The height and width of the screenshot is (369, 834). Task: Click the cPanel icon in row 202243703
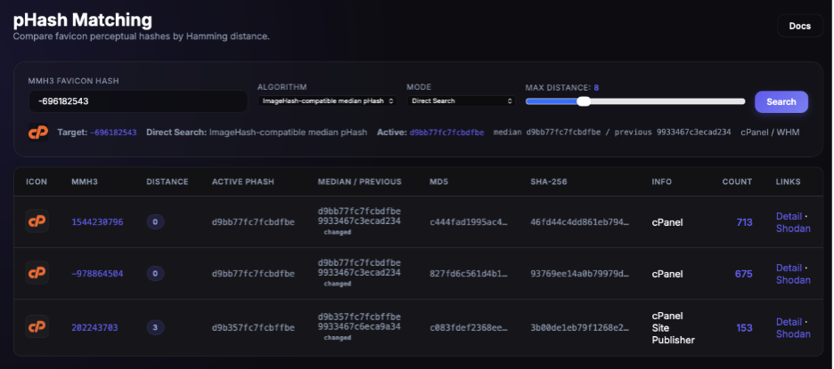pyautogui.click(x=37, y=327)
